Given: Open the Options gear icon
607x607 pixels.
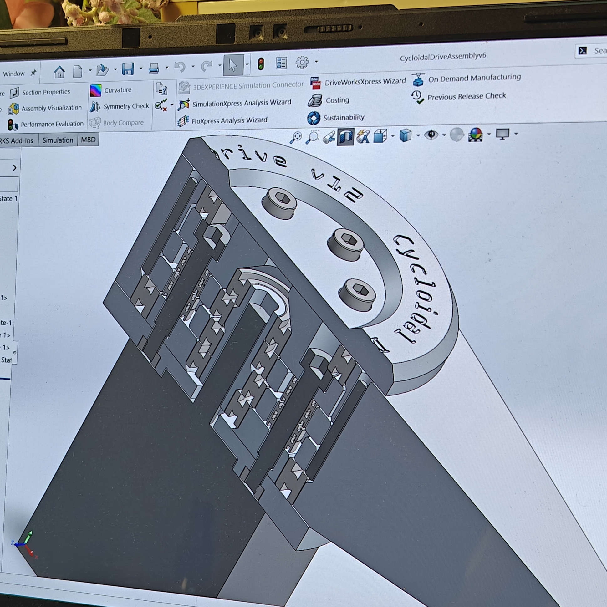Looking at the screenshot, I should (x=302, y=63).
